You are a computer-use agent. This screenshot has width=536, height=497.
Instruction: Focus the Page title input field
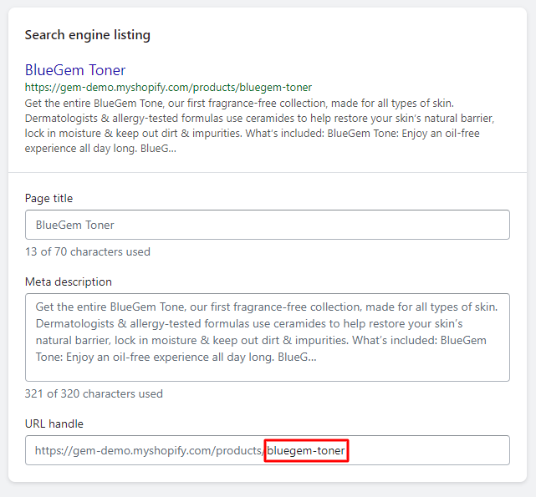(267, 225)
